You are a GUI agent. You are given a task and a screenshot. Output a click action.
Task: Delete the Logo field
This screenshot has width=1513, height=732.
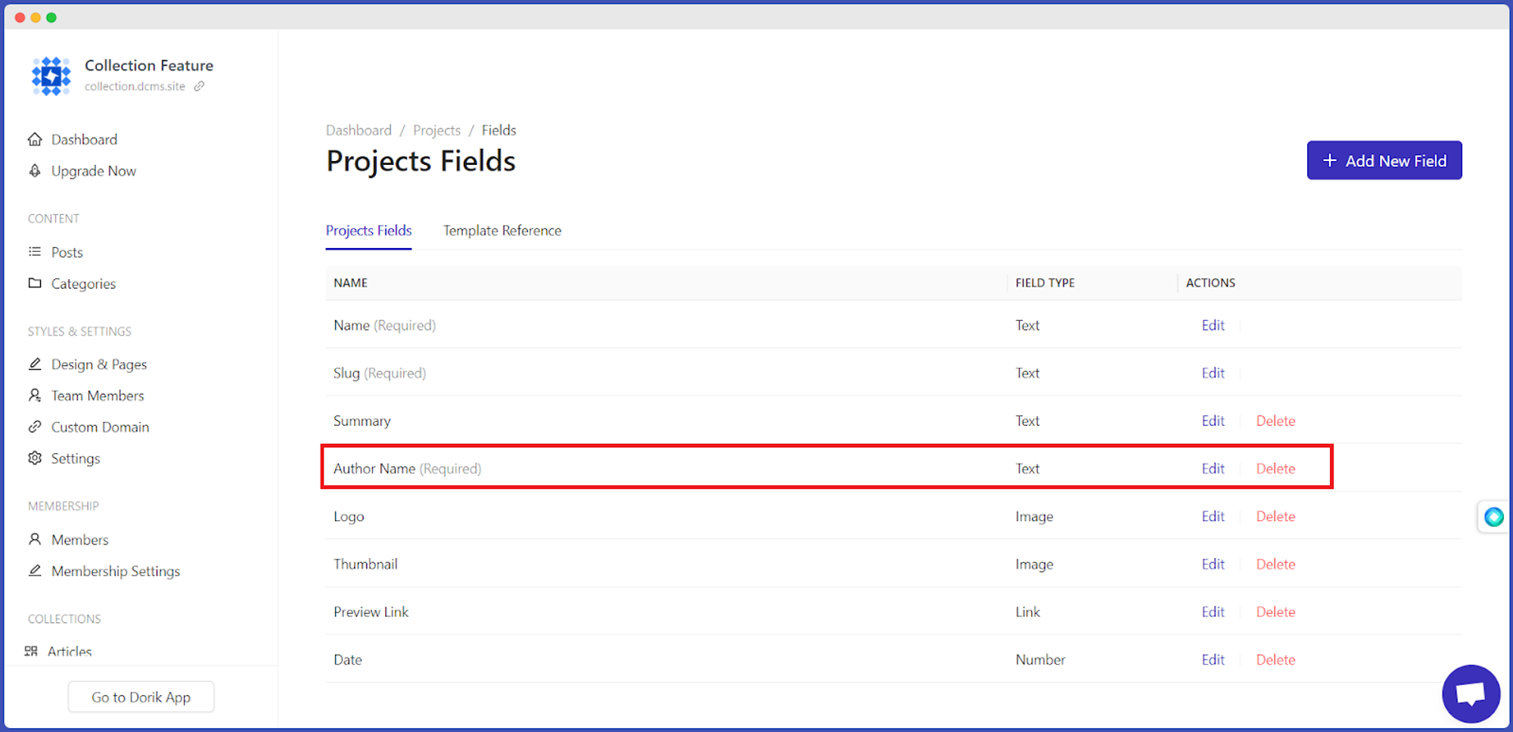click(1275, 516)
